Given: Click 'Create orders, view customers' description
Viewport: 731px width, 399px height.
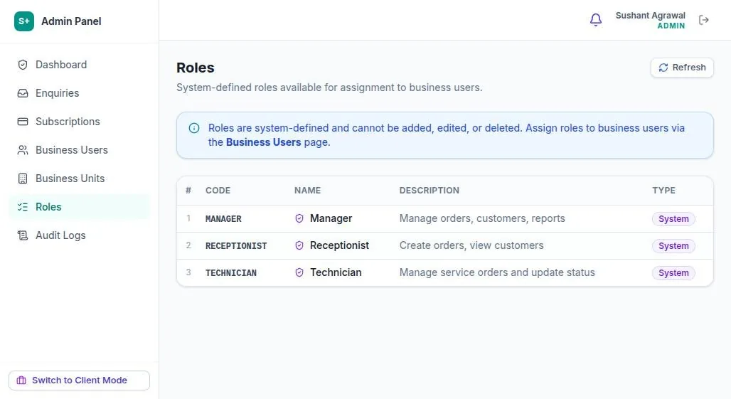Looking at the screenshot, I should 471,245.
